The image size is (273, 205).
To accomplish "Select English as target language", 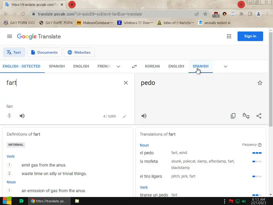I will (x=176, y=66).
